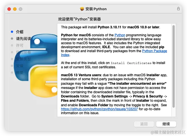Click the heading 欢迎使用"Python"安装器
The image size is (187, 136).
[x=80, y=19]
